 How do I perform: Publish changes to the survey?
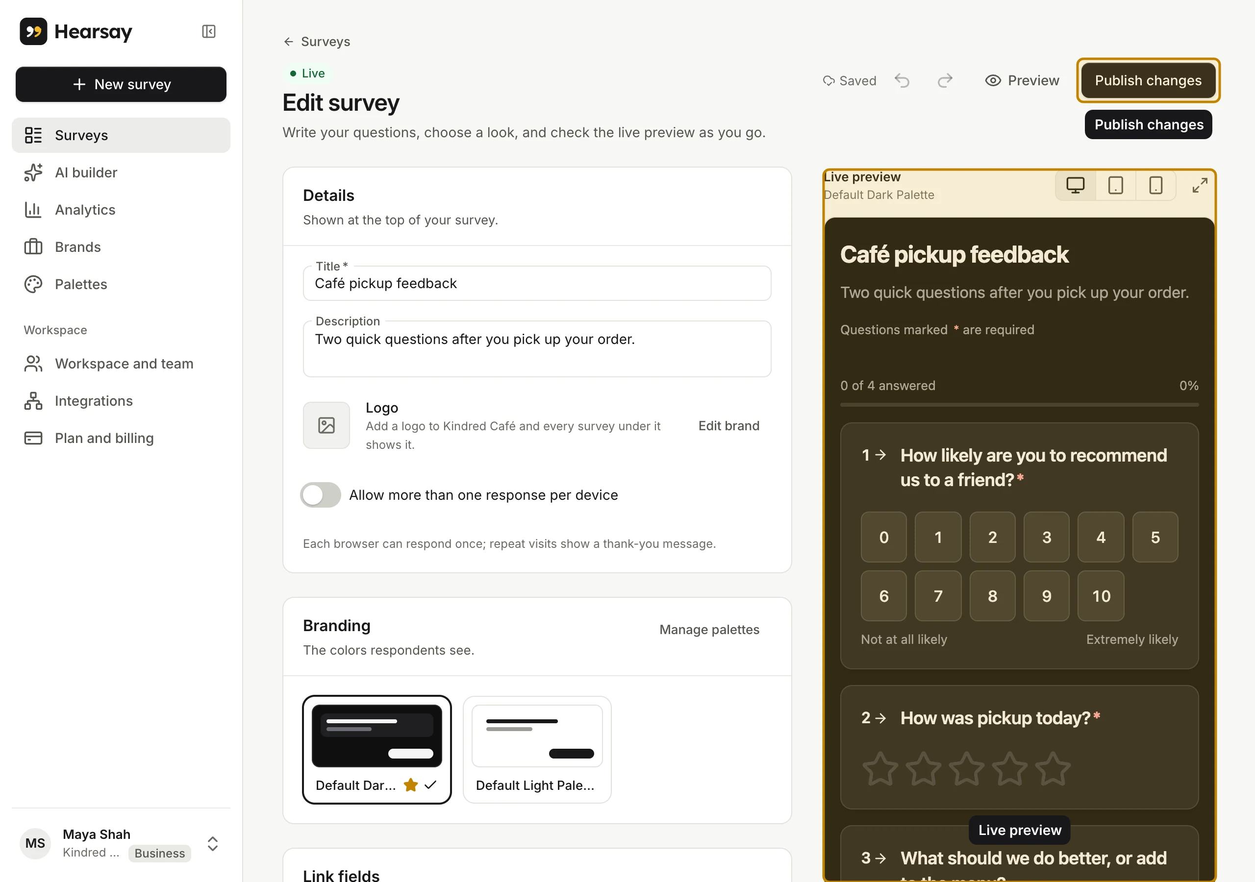1148,80
